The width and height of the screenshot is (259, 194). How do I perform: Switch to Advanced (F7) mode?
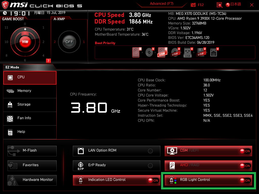pos(162,4)
